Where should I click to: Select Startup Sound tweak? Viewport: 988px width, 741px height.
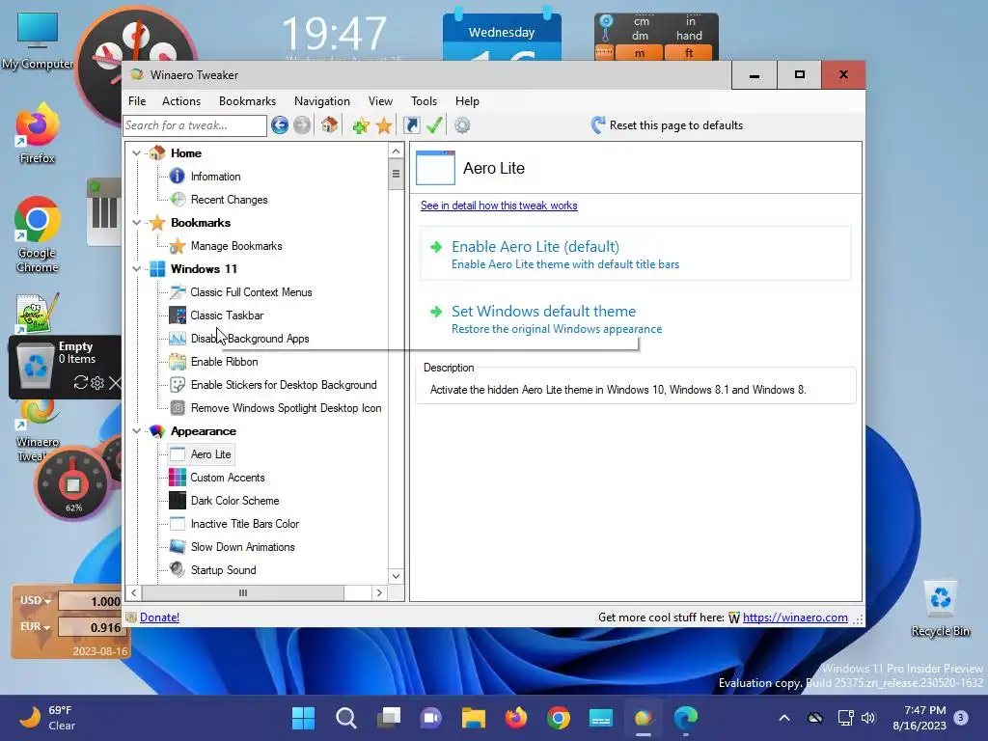pyautogui.click(x=223, y=570)
